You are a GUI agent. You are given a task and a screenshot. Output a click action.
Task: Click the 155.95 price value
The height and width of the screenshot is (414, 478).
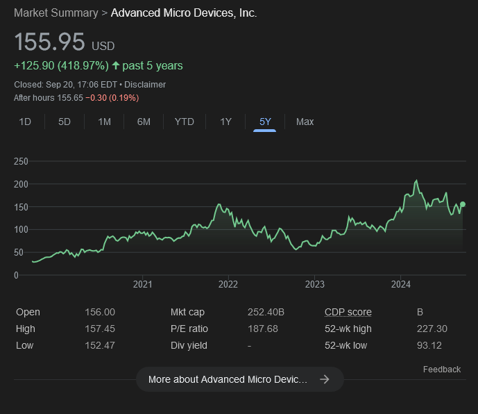(49, 42)
